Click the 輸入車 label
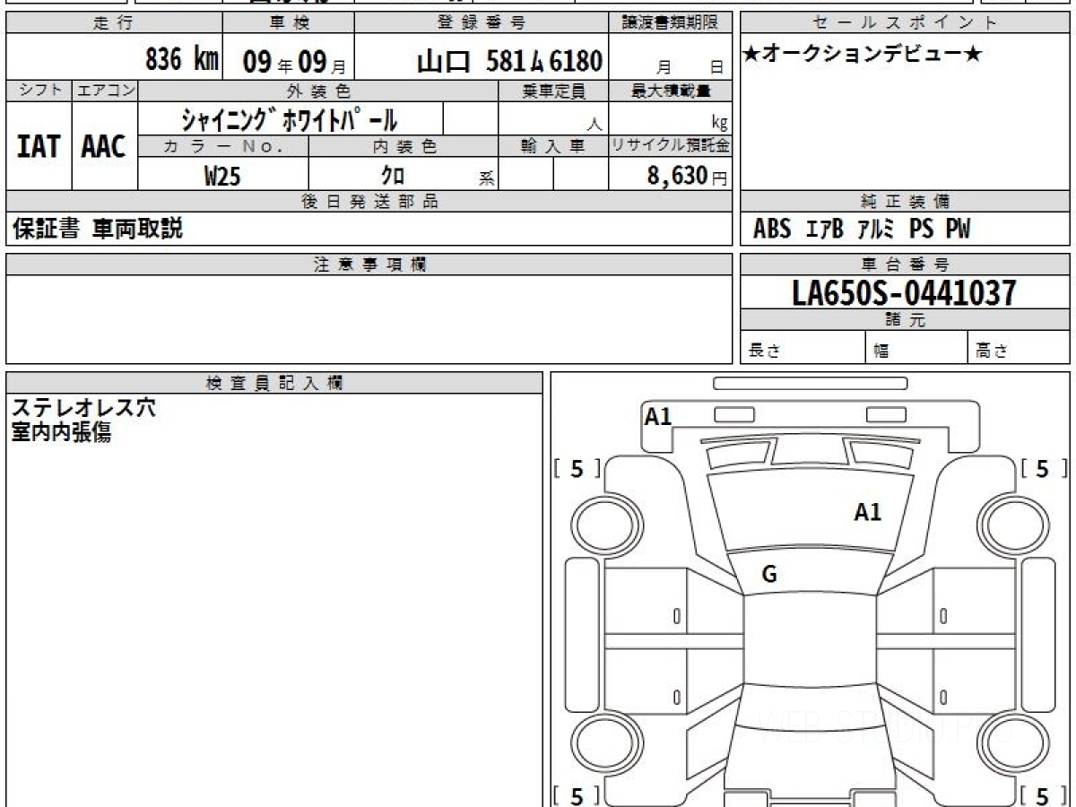This screenshot has width=1076, height=807. pyautogui.click(x=553, y=146)
